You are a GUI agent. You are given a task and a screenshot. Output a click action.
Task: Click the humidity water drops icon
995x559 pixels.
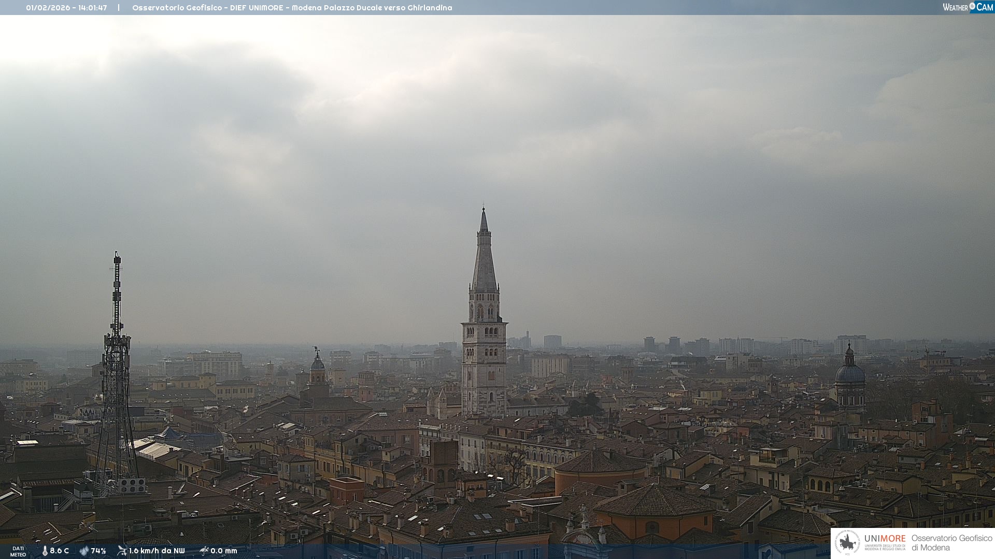pos(84,551)
